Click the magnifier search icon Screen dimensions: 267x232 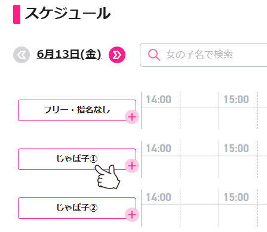click(x=154, y=55)
